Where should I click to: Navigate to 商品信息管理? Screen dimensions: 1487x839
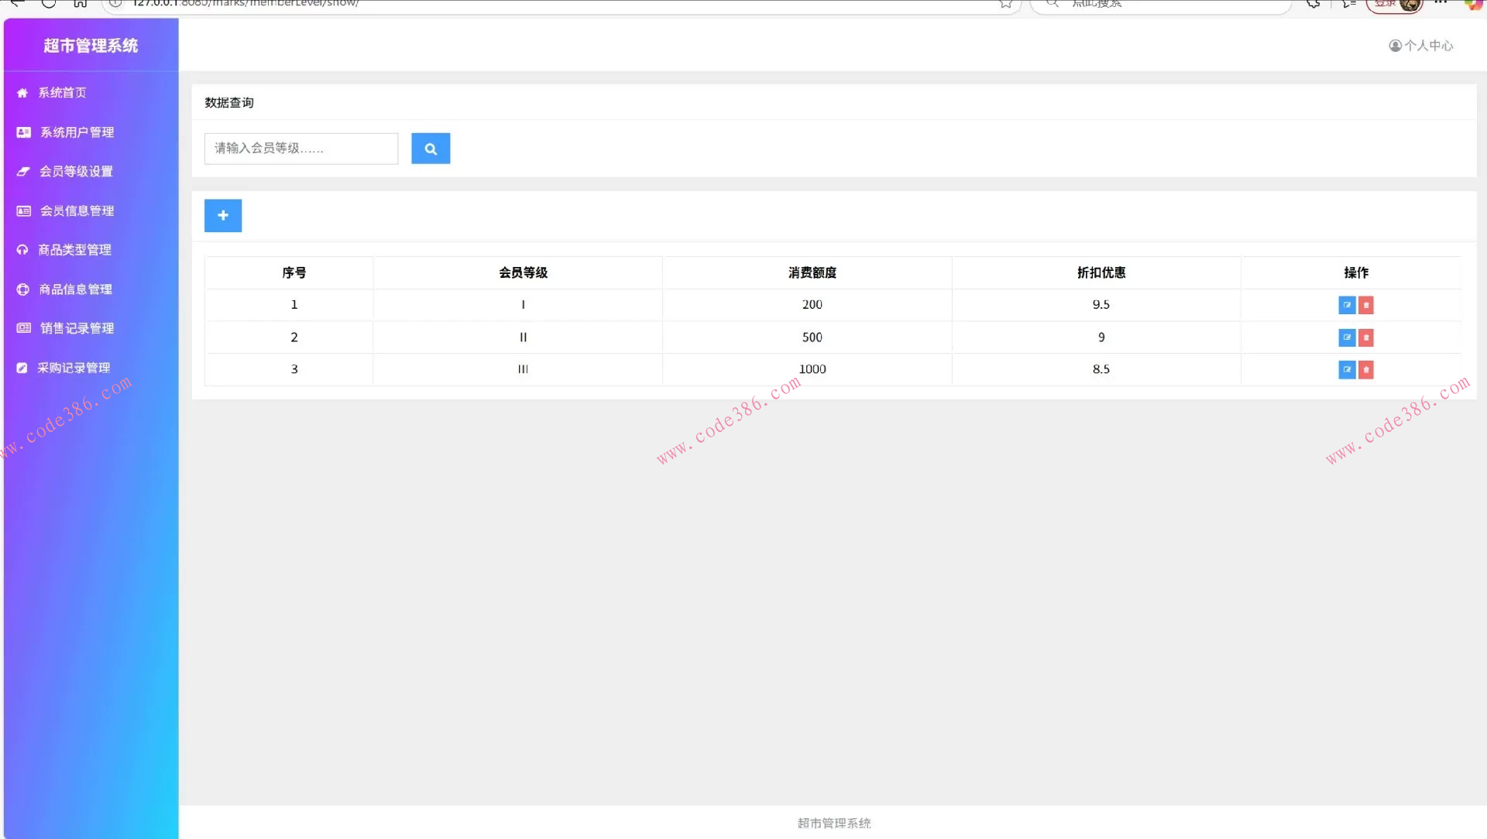(x=75, y=289)
